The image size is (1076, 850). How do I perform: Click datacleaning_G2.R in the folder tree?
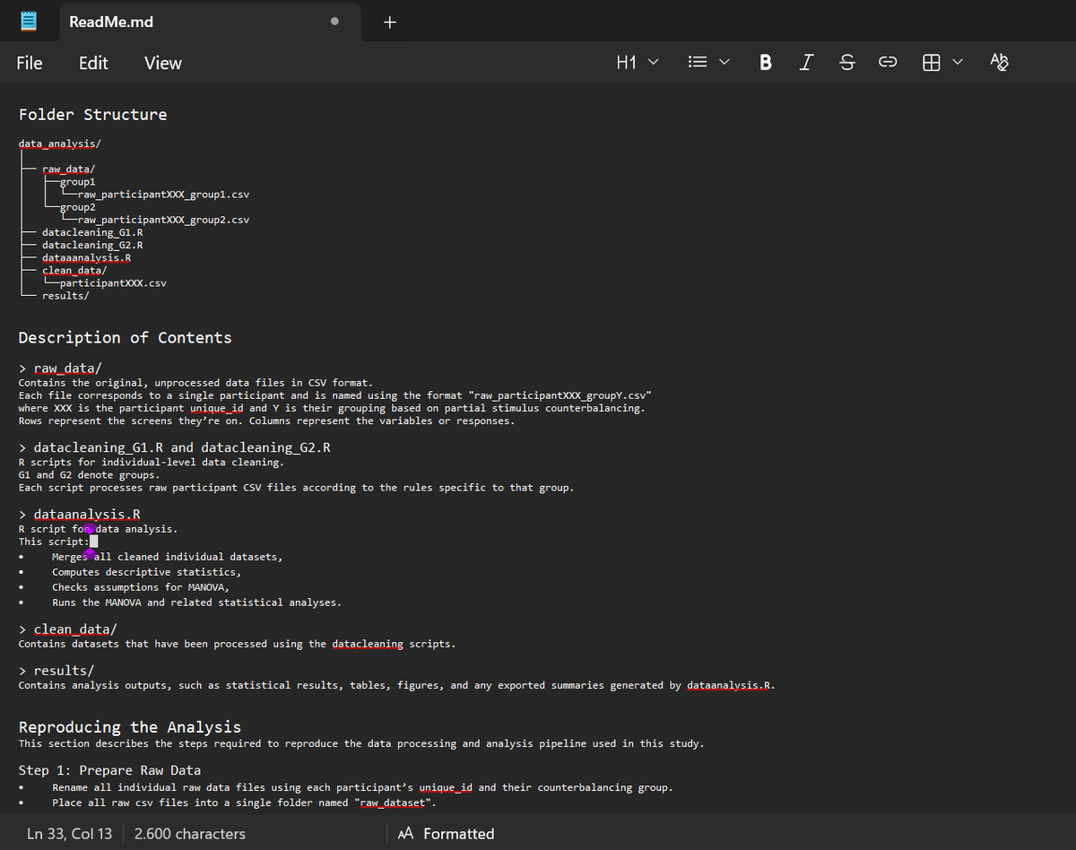click(92, 245)
